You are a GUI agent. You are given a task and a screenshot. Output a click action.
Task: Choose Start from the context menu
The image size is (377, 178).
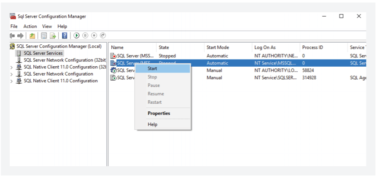coord(163,69)
